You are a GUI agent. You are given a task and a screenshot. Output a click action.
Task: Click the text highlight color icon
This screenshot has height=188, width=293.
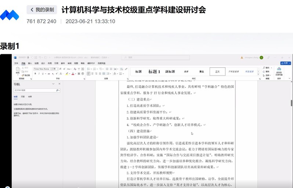pyautogui.click(x=68, y=74)
